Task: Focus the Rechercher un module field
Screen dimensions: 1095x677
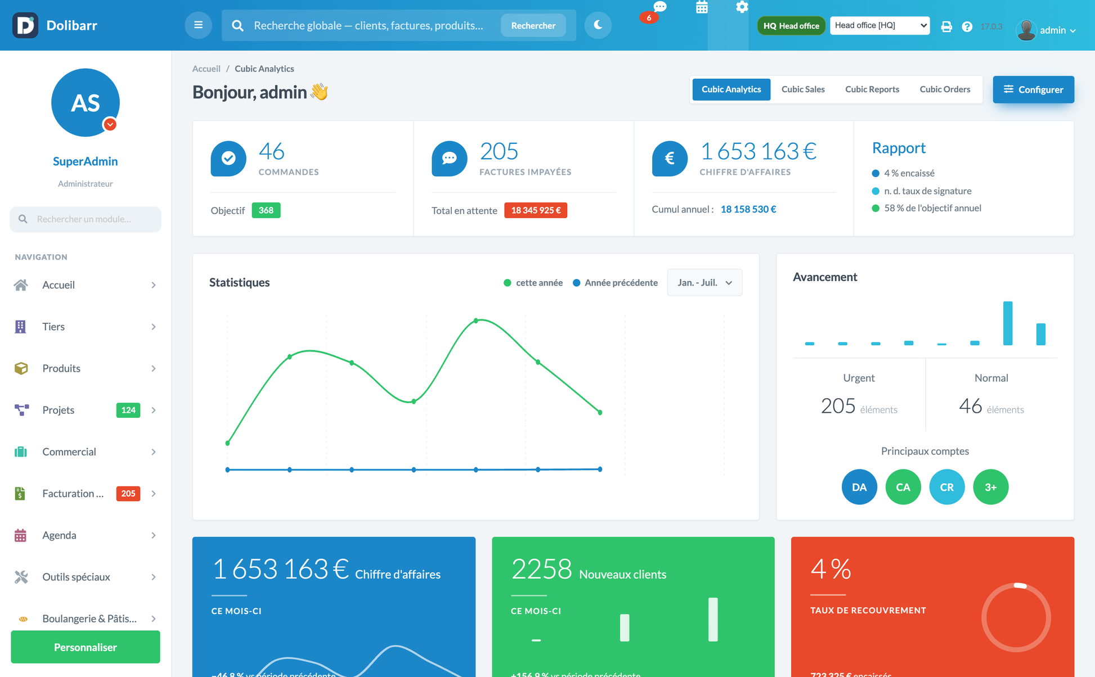Action: point(86,219)
